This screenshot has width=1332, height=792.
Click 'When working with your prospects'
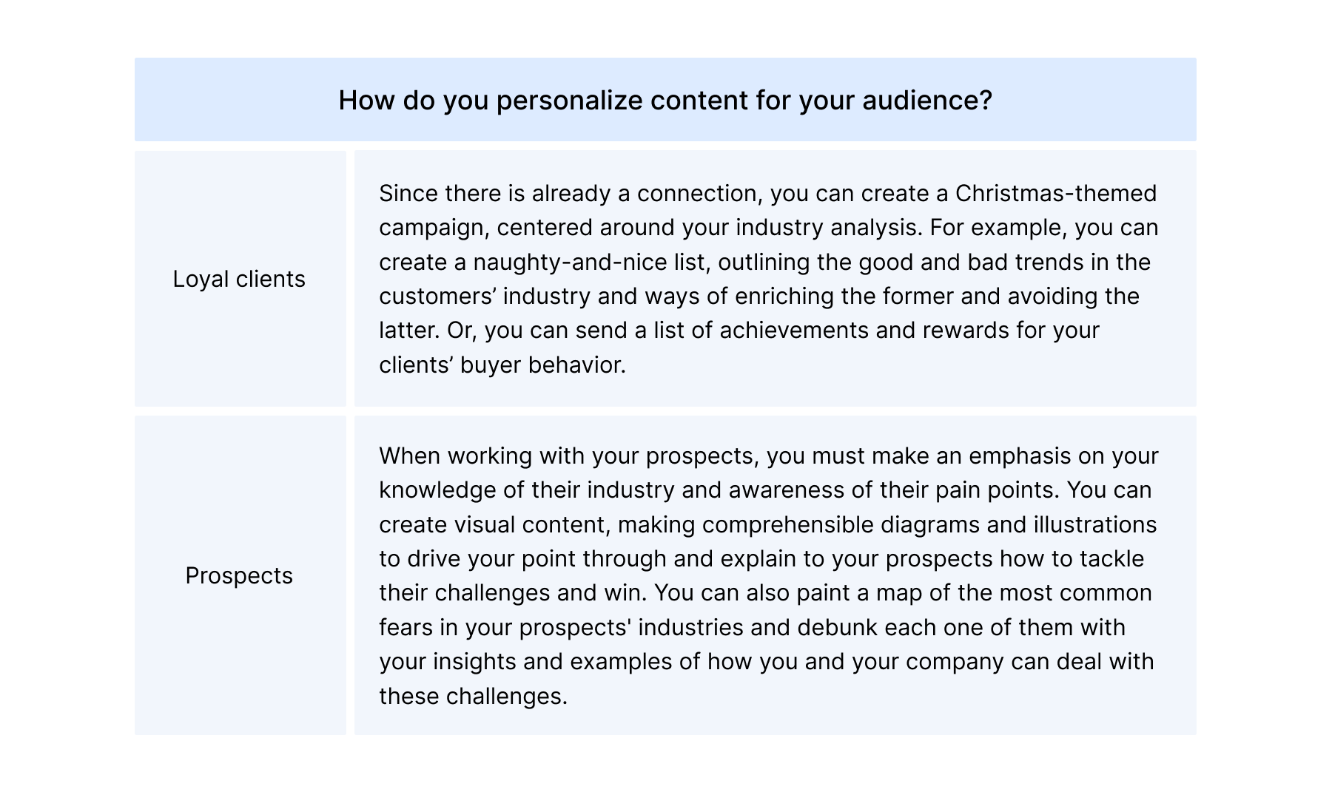(x=567, y=456)
